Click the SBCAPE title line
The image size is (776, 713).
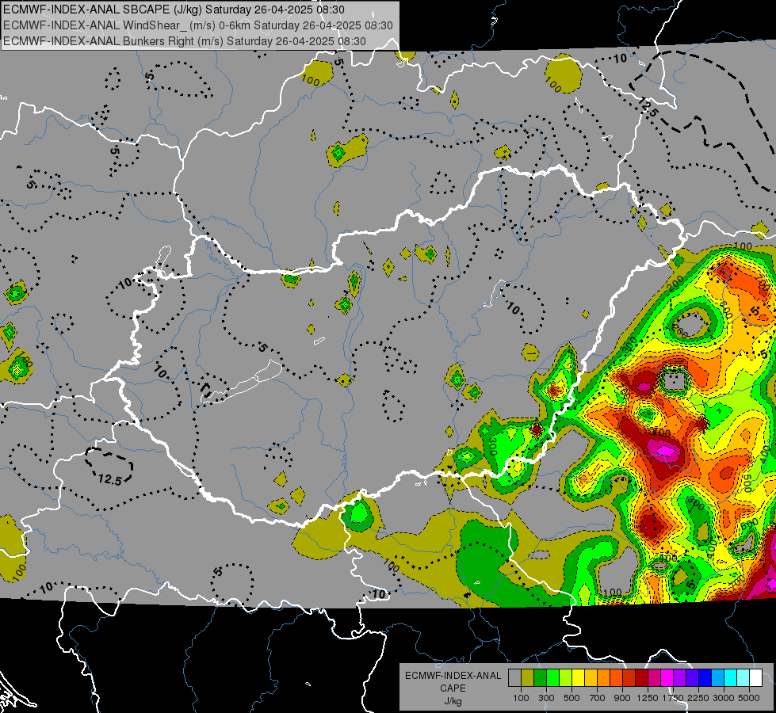[x=174, y=10]
